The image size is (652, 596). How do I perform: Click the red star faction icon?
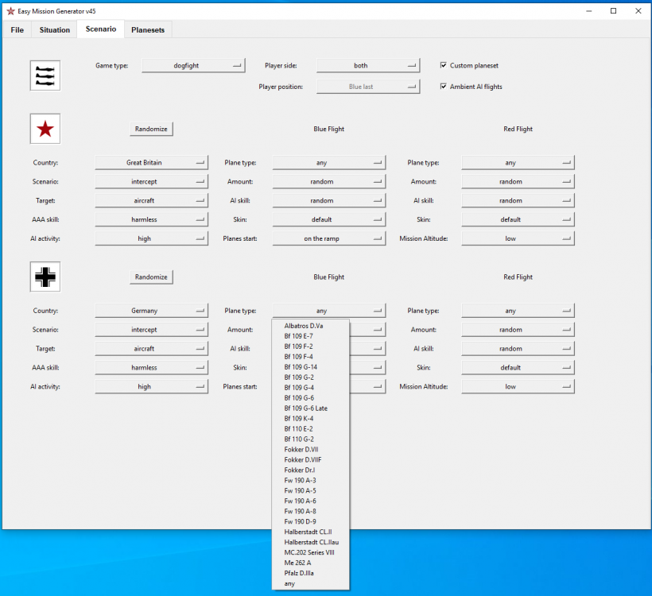pyautogui.click(x=45, y=129)
